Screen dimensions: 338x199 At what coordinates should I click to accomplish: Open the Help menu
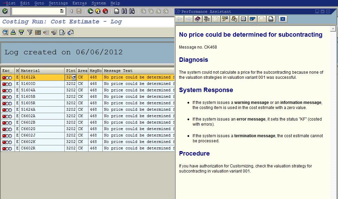click(115, 3)
